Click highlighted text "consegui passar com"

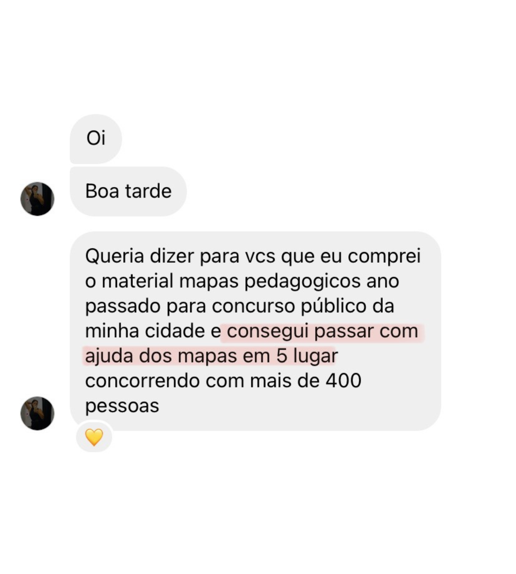322,331
